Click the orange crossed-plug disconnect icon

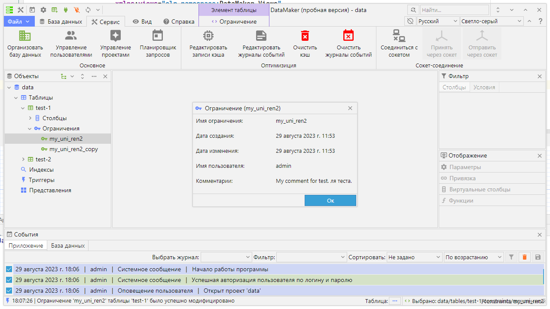[x=77, y=10]
